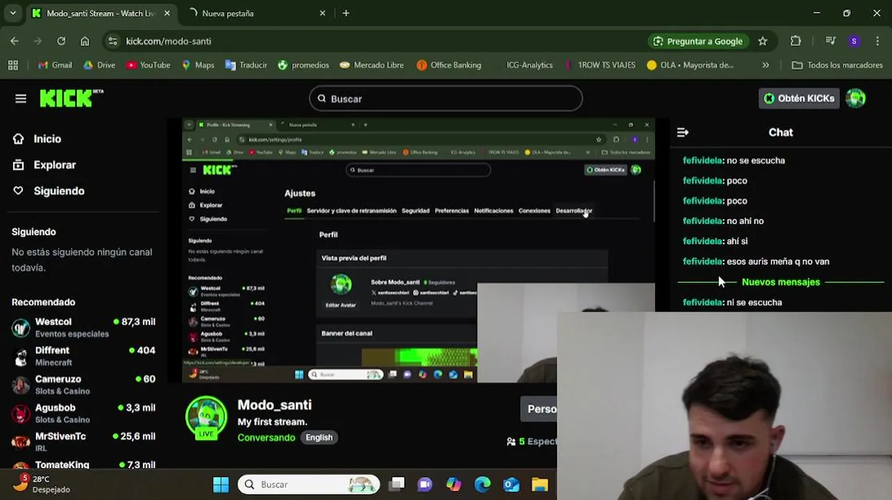Open the Mercado Libre bookmark

pos(372,65)
